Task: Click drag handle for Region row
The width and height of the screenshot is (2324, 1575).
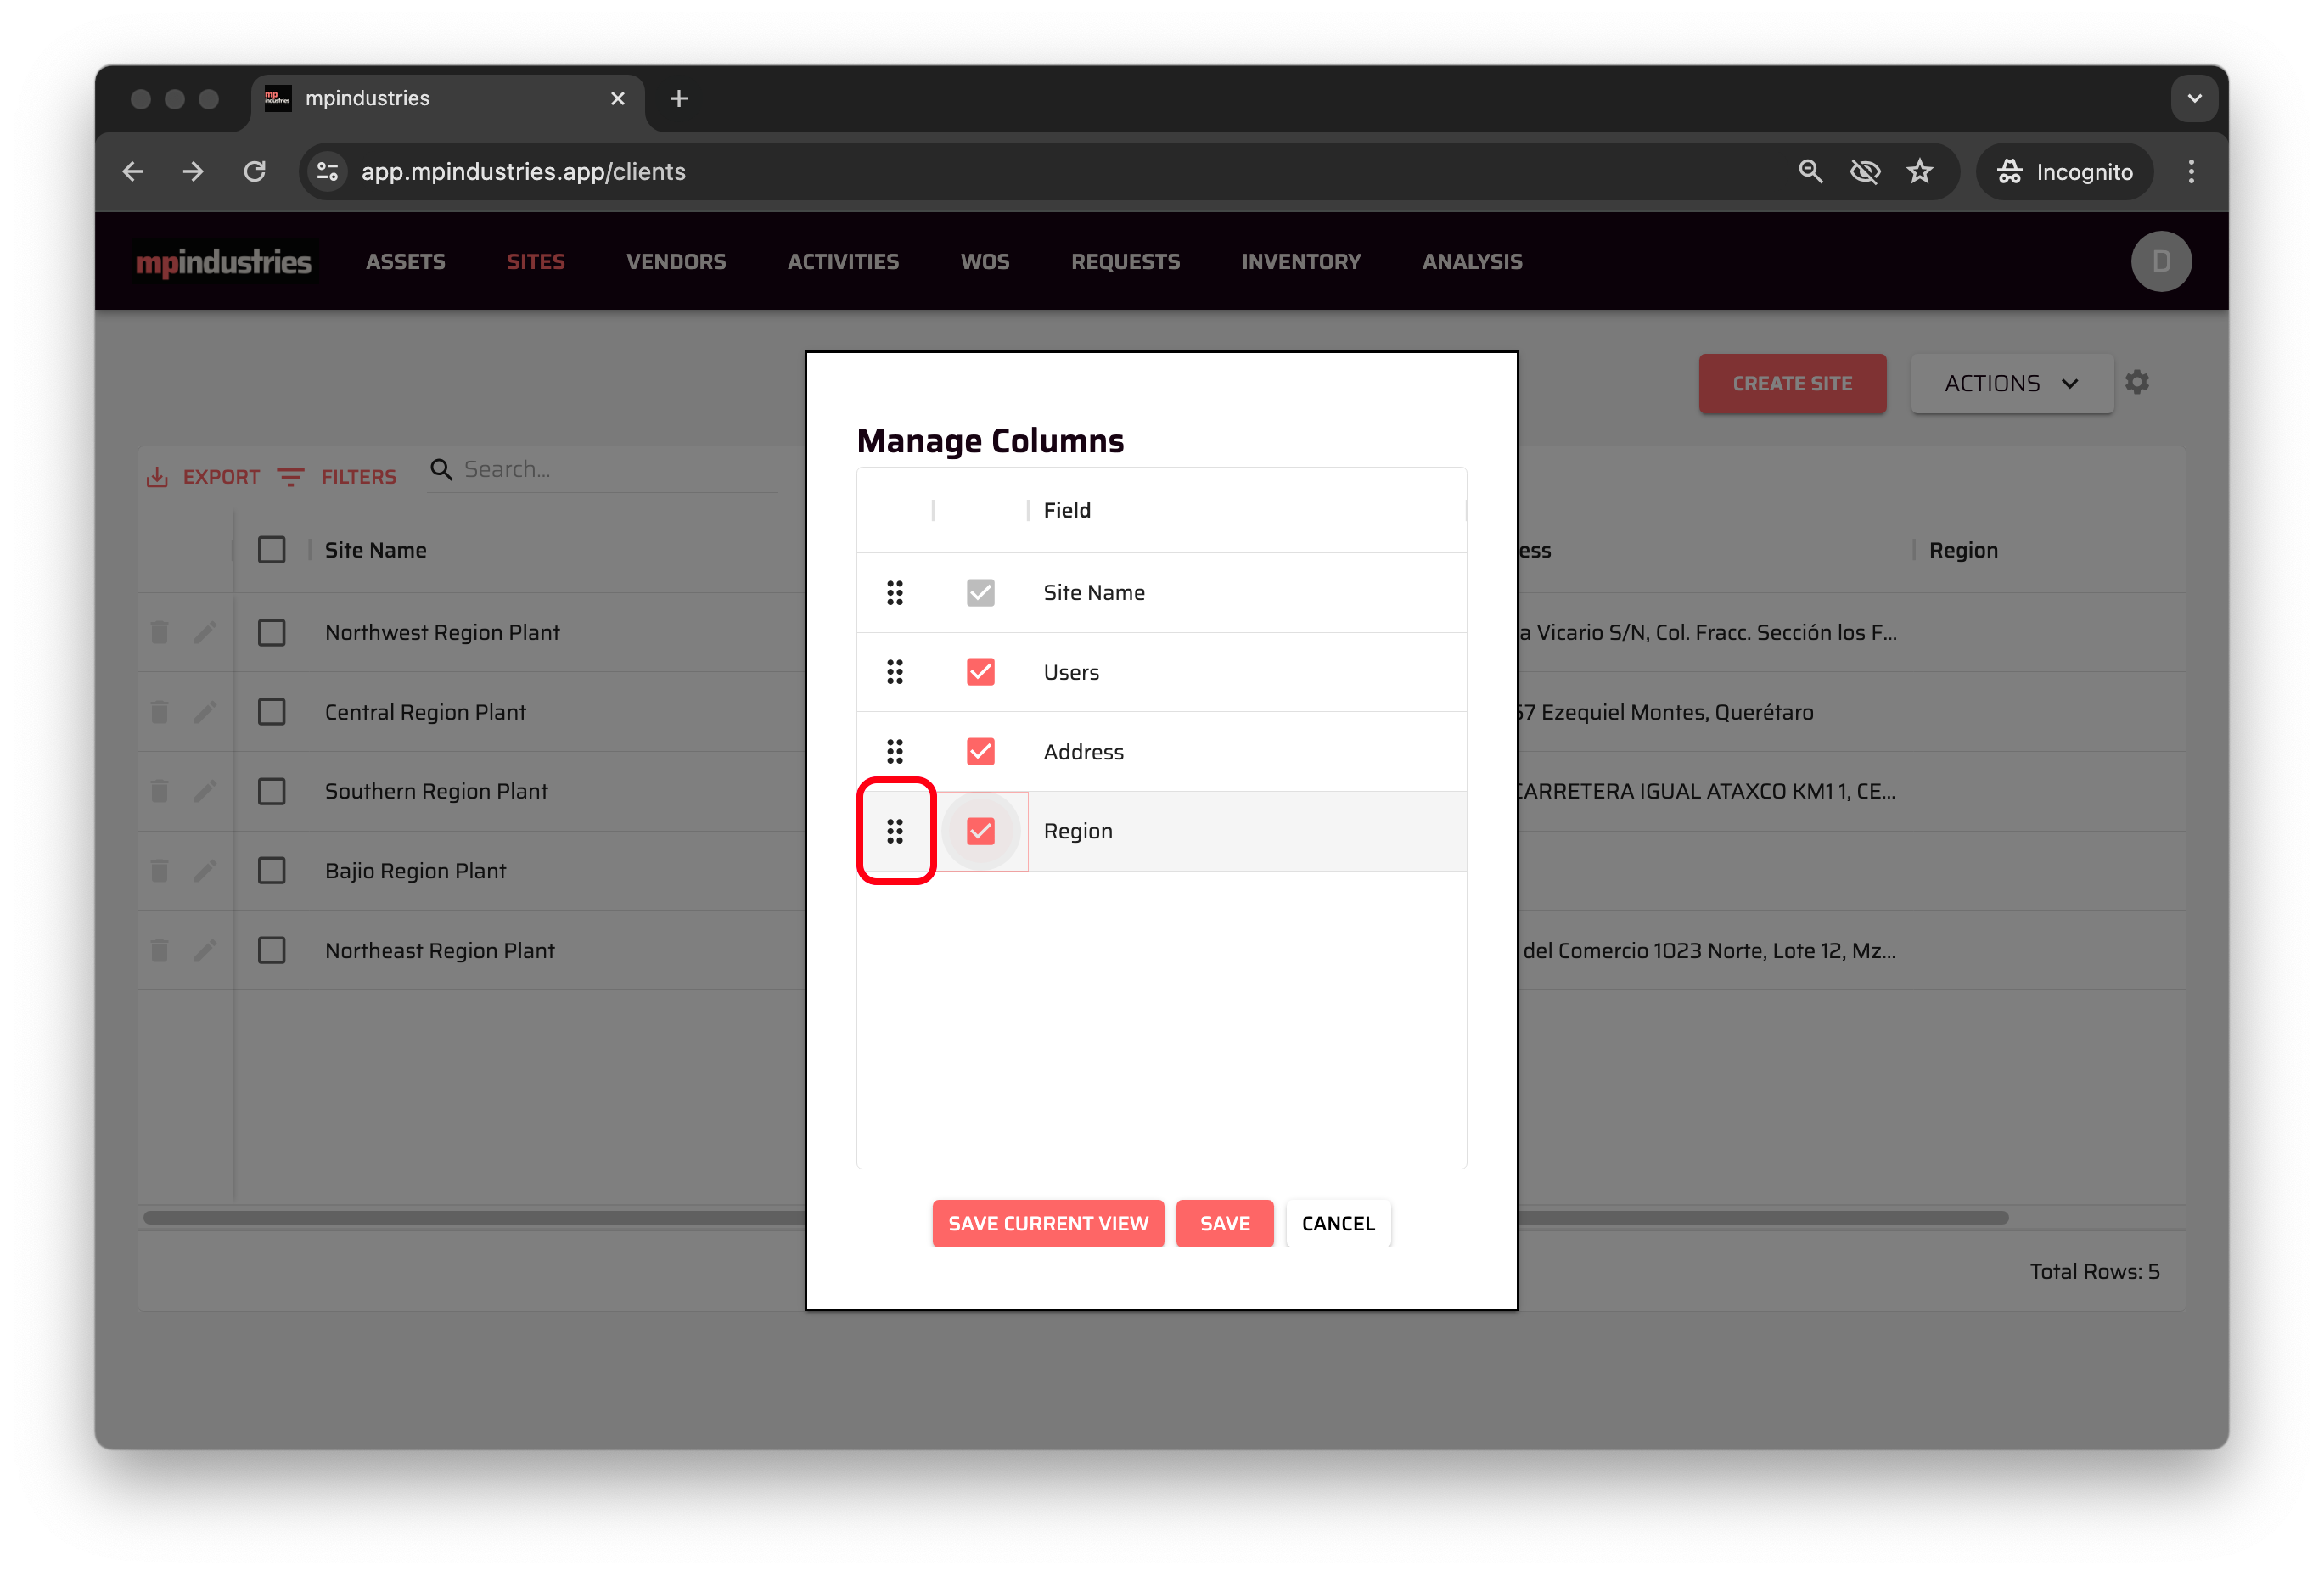Action: tap(894, 831)
